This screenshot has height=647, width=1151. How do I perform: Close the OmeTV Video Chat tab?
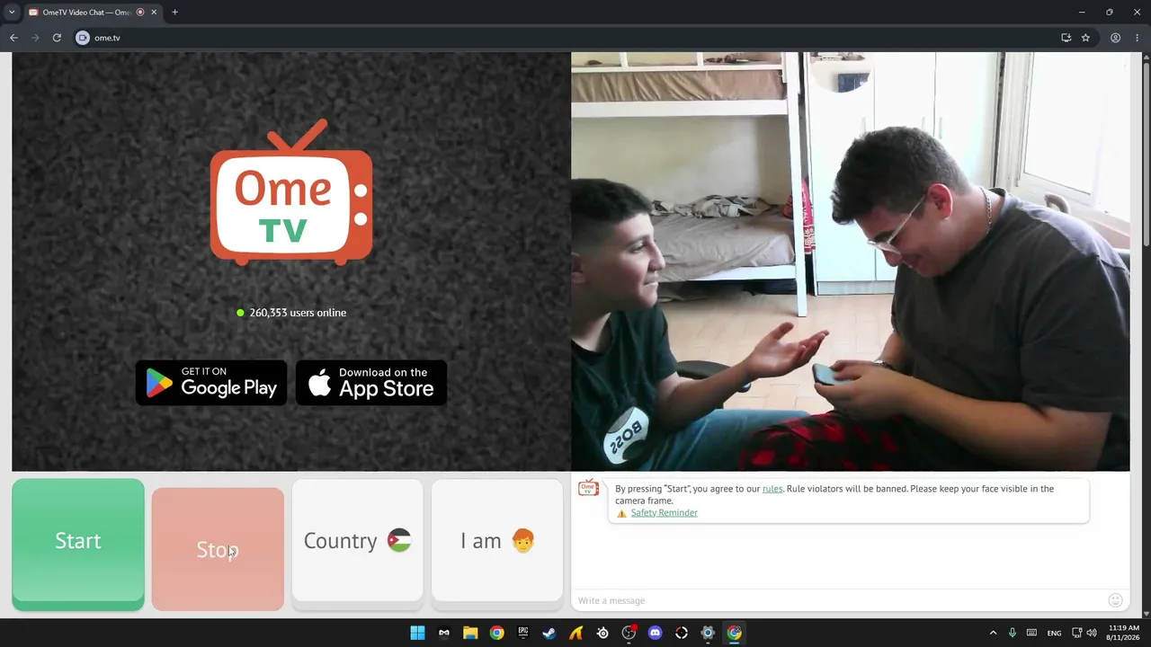155,13
